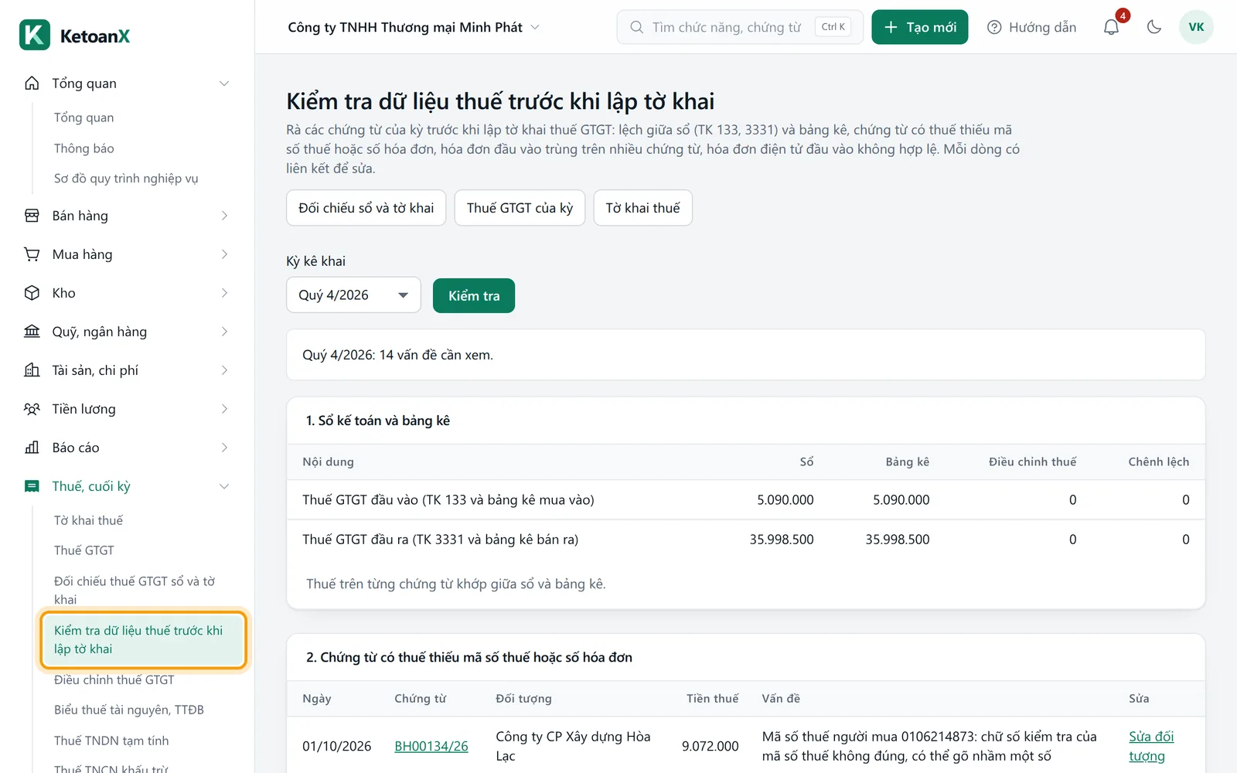Click the Báo cáo chart icon
Screen dimensions: 1237x773
tap(32, 448)
